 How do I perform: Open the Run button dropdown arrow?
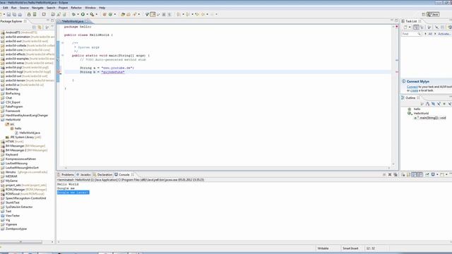(x=87, y=14)
